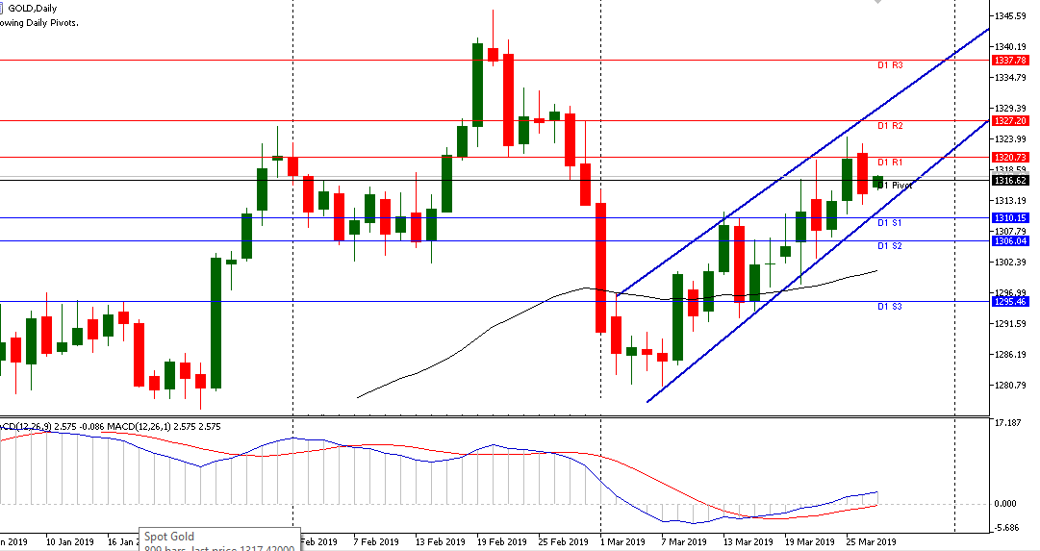Select the D1 S1 support label
This screenshot has width=1040, height=551.
click(x=889, y=223)
